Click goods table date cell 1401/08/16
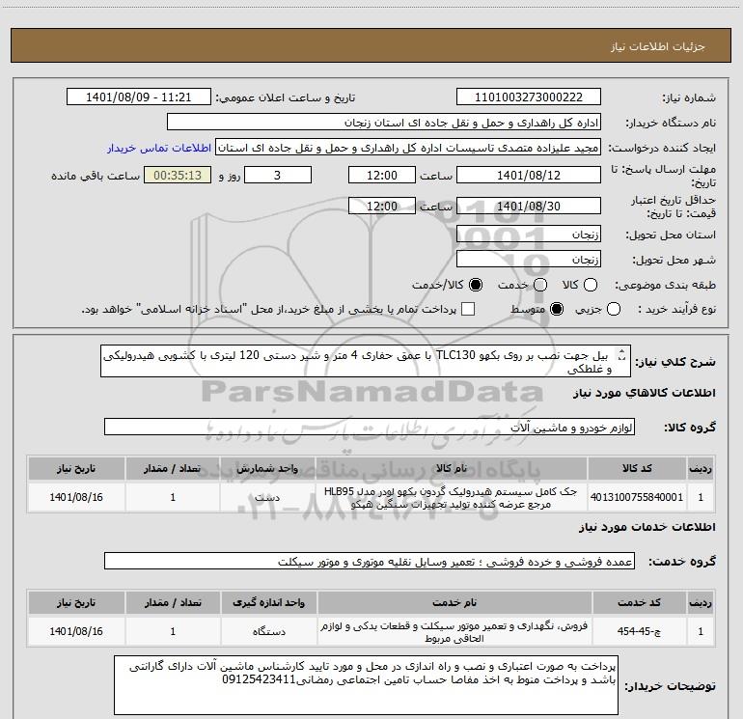Screen dimensions: 743x719 pyautogui.click(x=76, y=497)
